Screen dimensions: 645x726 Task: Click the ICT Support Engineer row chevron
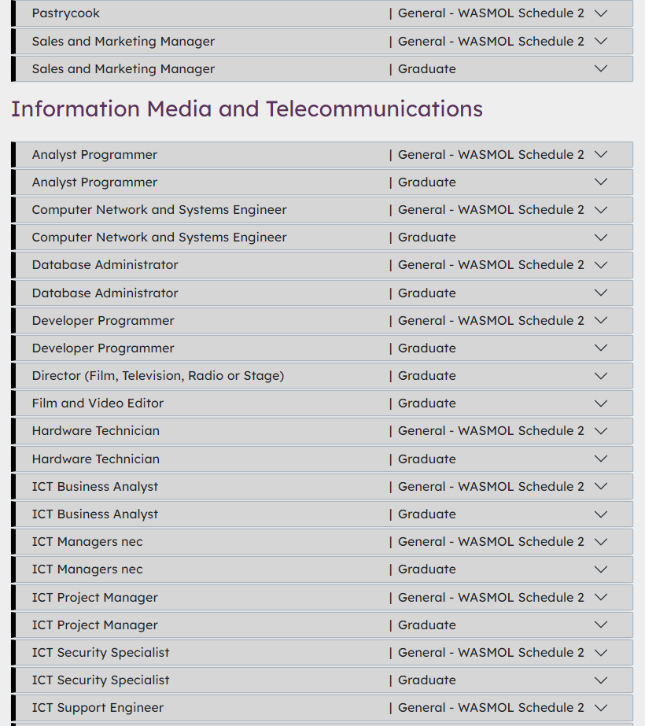[601, 707]
